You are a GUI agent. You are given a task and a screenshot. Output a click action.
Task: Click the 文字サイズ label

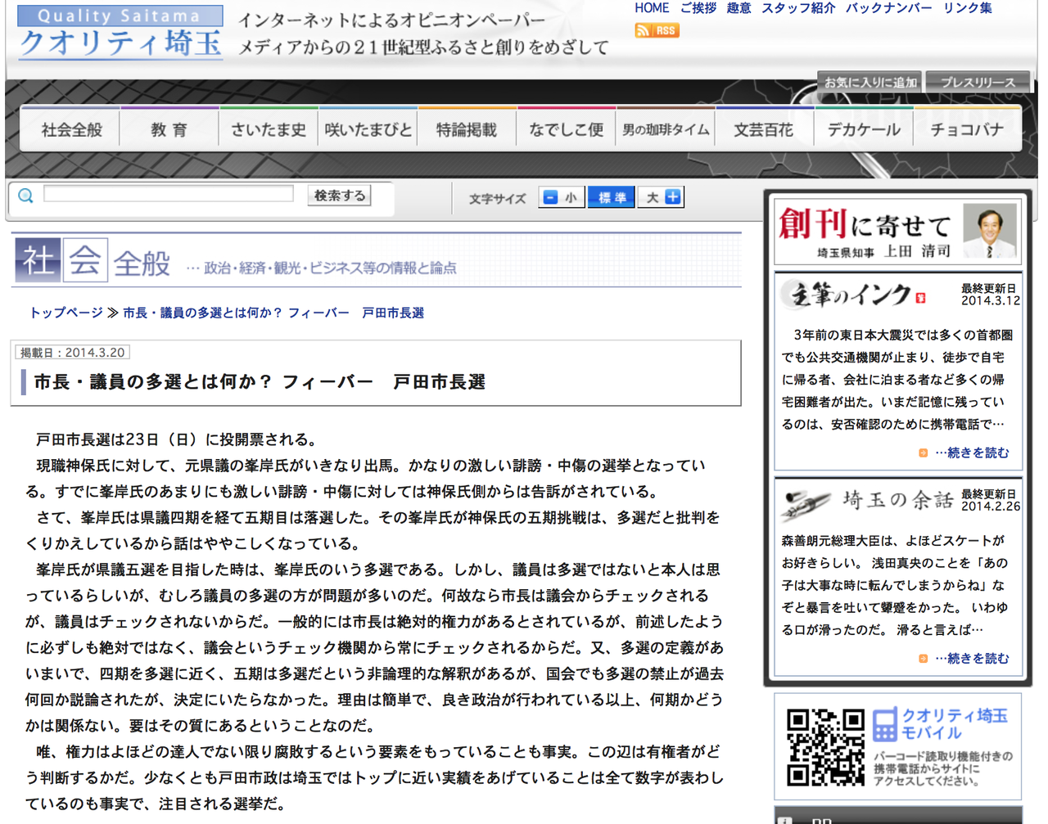(498, 199)
